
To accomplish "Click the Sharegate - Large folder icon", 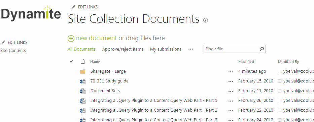I will (83, 71).
